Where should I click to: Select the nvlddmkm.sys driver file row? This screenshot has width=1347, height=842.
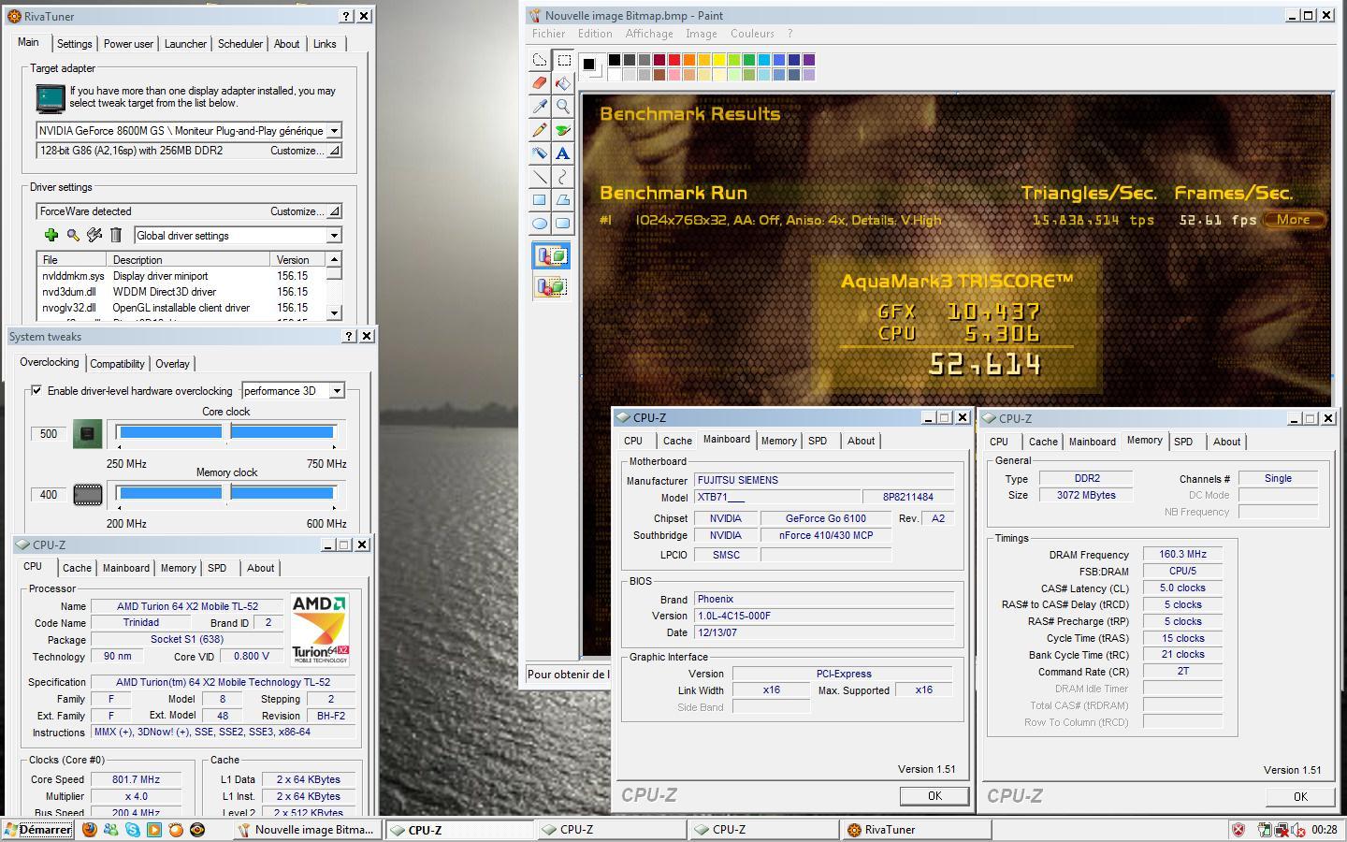(x=181, y=276)
